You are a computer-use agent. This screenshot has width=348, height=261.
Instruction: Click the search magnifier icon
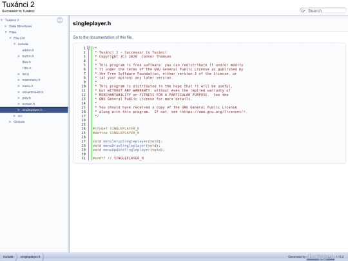[x=303, y=11]
